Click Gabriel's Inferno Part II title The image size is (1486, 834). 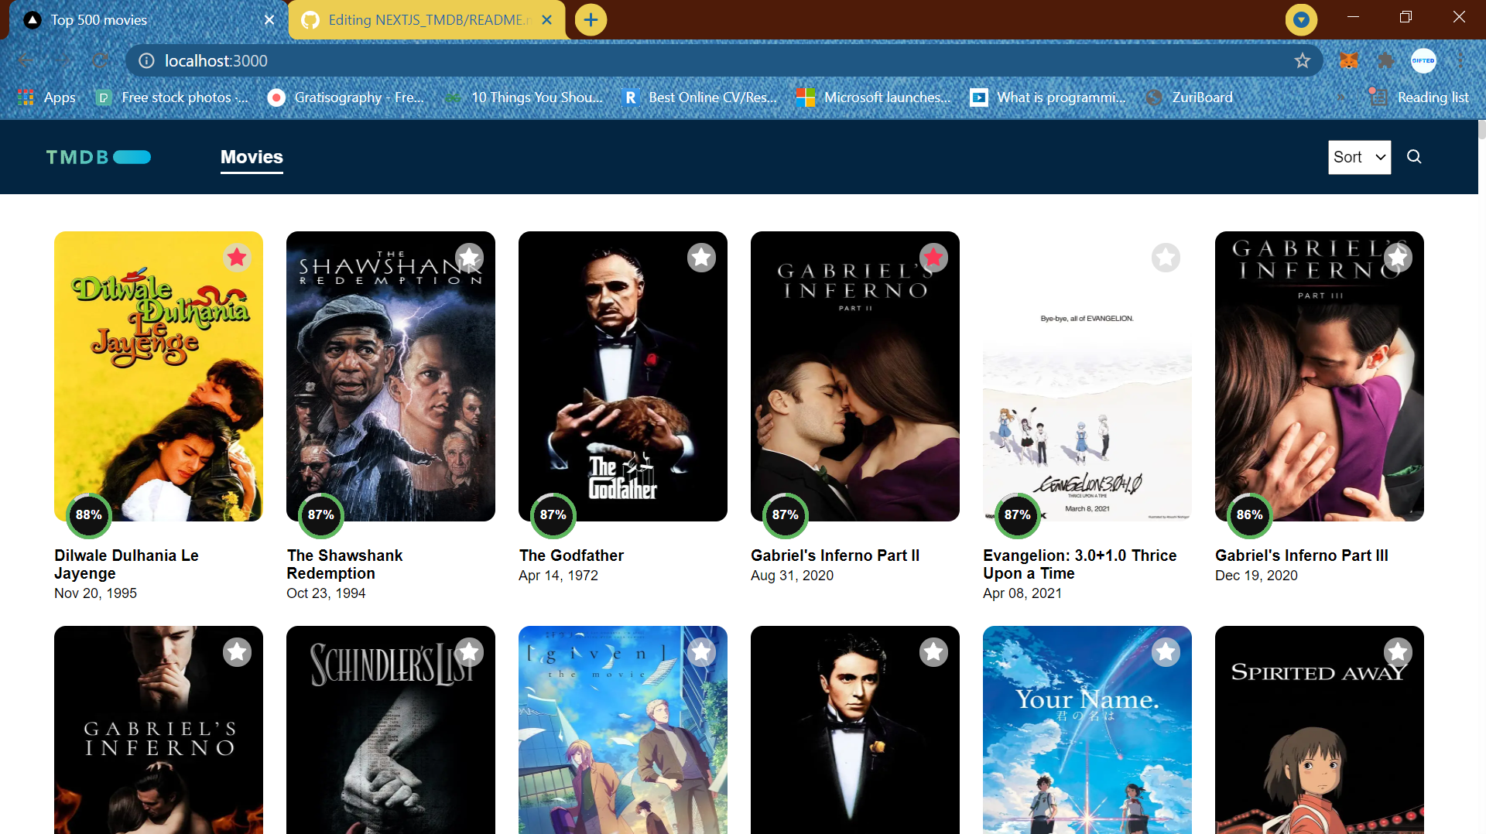(x=835, y=555)
